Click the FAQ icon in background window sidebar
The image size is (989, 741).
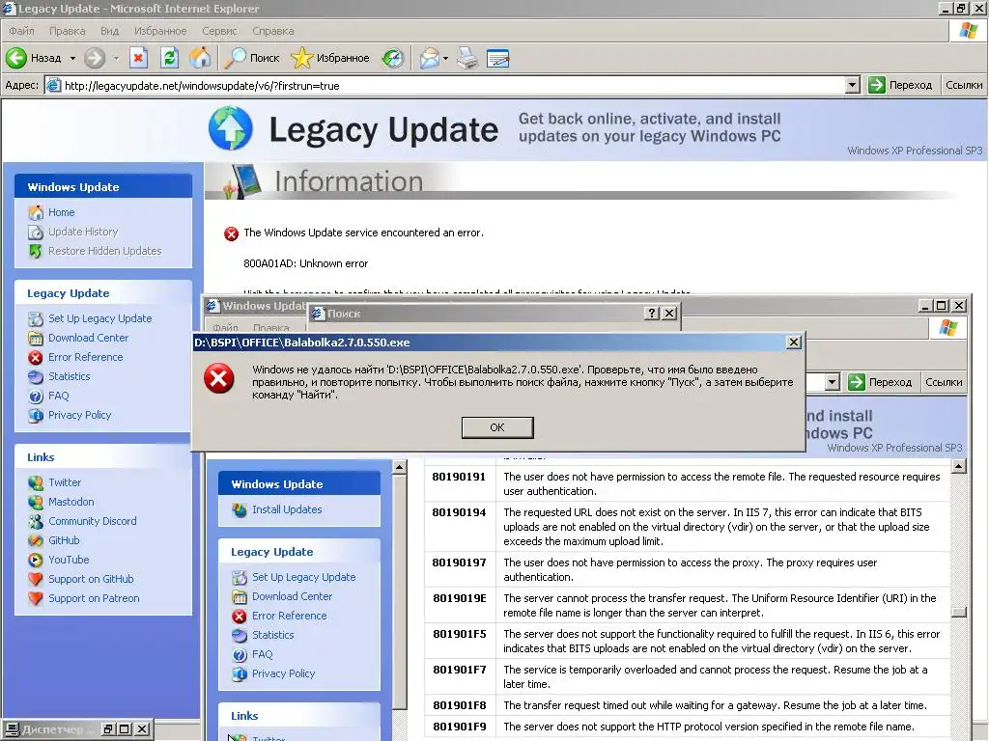tap(240, 655)
